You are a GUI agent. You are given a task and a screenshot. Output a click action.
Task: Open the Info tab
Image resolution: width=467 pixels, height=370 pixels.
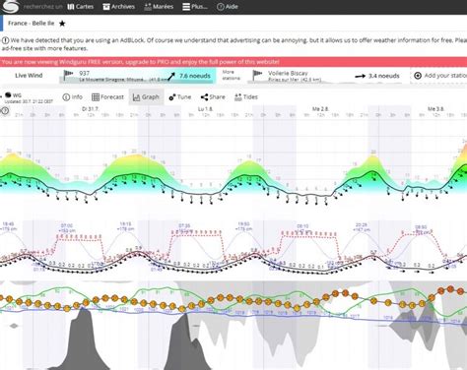pyautogui.click(x=73, y=97)
